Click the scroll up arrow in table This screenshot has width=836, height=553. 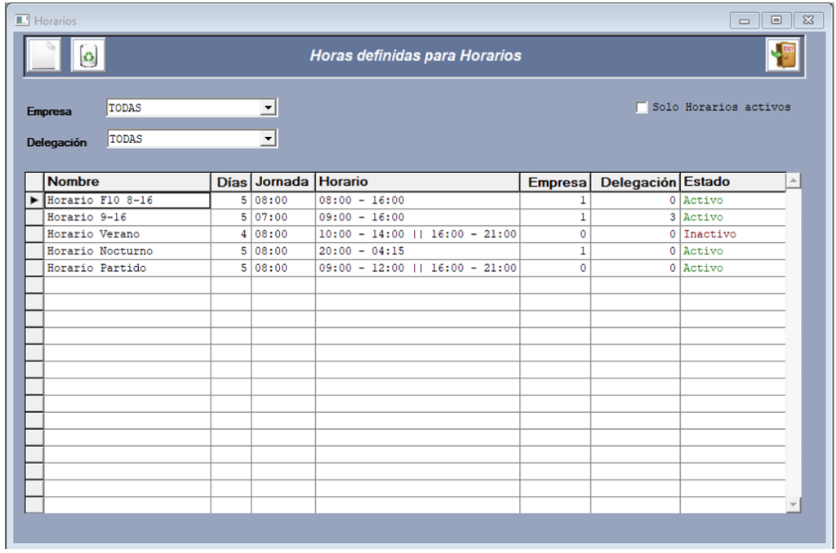[793, 180]
